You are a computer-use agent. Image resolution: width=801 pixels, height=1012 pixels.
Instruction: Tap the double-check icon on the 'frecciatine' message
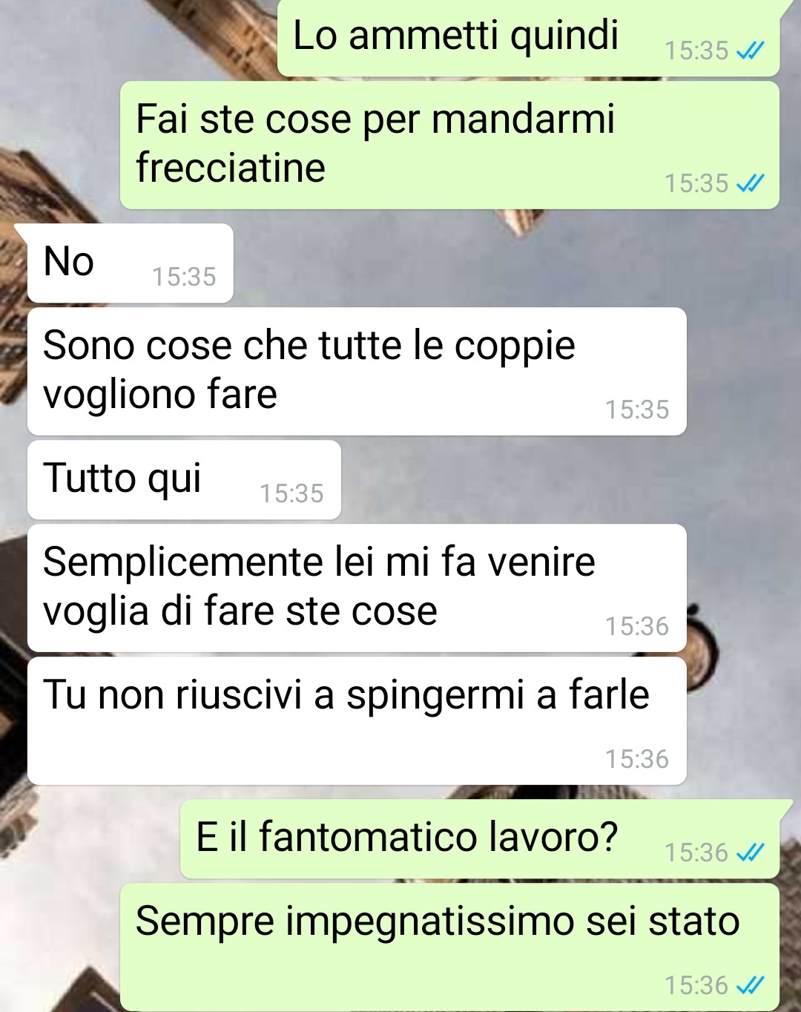[751, 183]
